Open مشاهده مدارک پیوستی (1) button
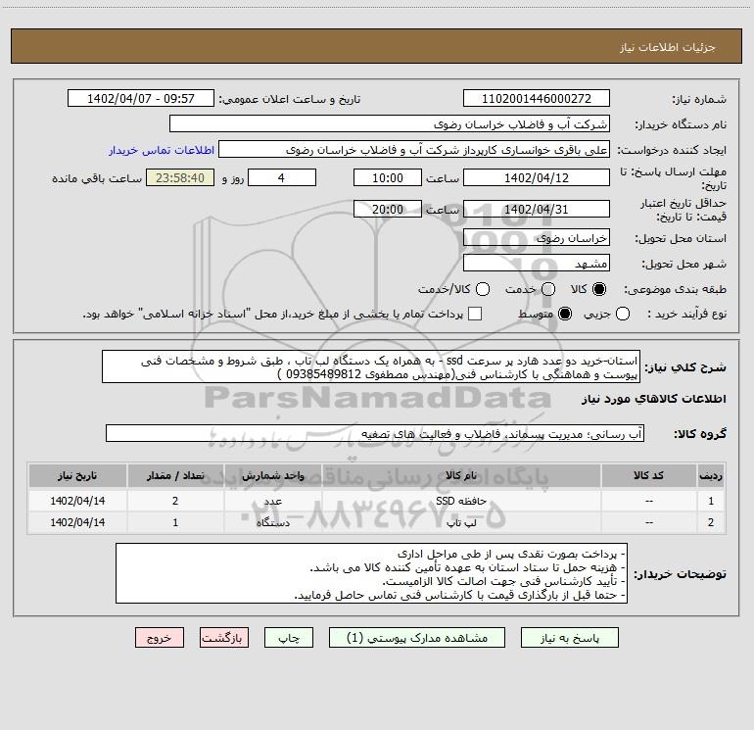Viewport: 754px width, 730px height. 417,638
